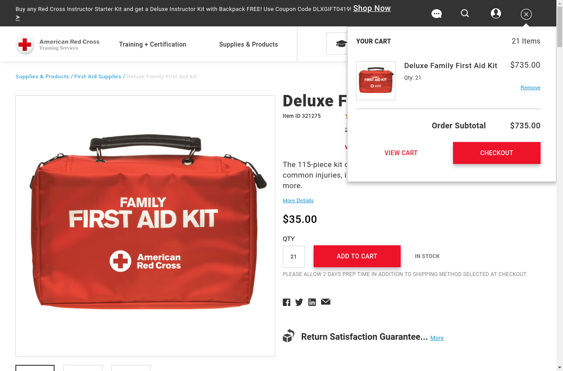Share product on Twitter
The image size is (563, 371).
tap(299, 302)
